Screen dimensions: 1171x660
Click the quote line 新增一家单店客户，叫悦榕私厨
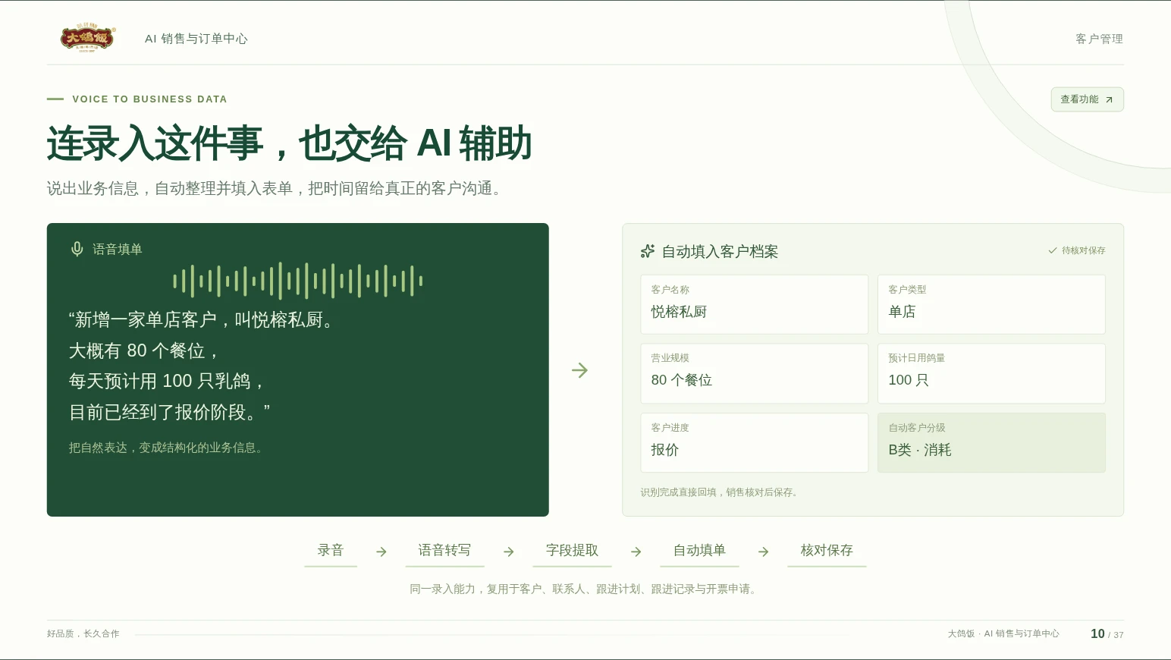point(201,320)
